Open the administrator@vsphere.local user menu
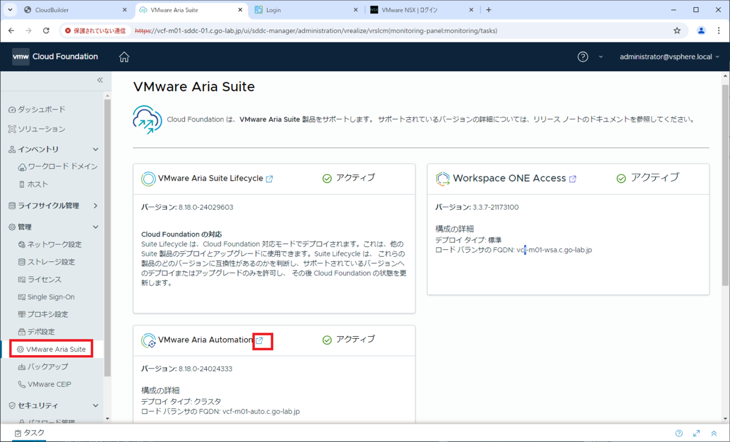Image resolution: width=730 pixels, height=442 pixels. [669, 57]
